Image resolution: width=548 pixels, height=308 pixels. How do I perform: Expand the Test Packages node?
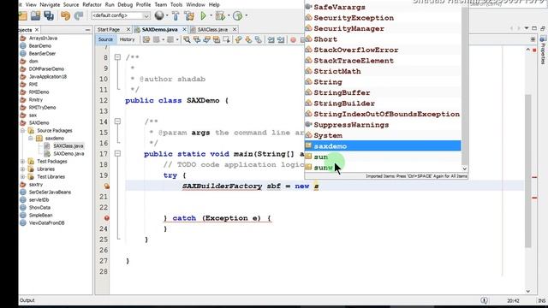click(x=23, y=162)
